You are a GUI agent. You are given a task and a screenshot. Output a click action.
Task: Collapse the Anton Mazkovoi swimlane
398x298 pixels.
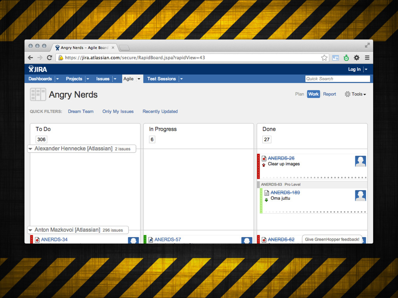tap(30, 230)
